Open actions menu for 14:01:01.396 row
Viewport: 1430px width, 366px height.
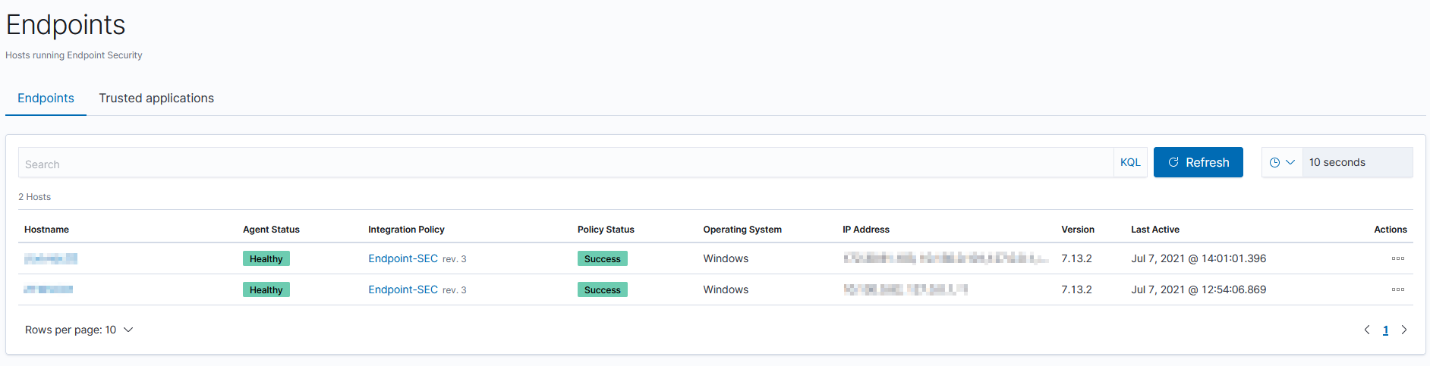pyautogui.click(x=1397, y=258)
